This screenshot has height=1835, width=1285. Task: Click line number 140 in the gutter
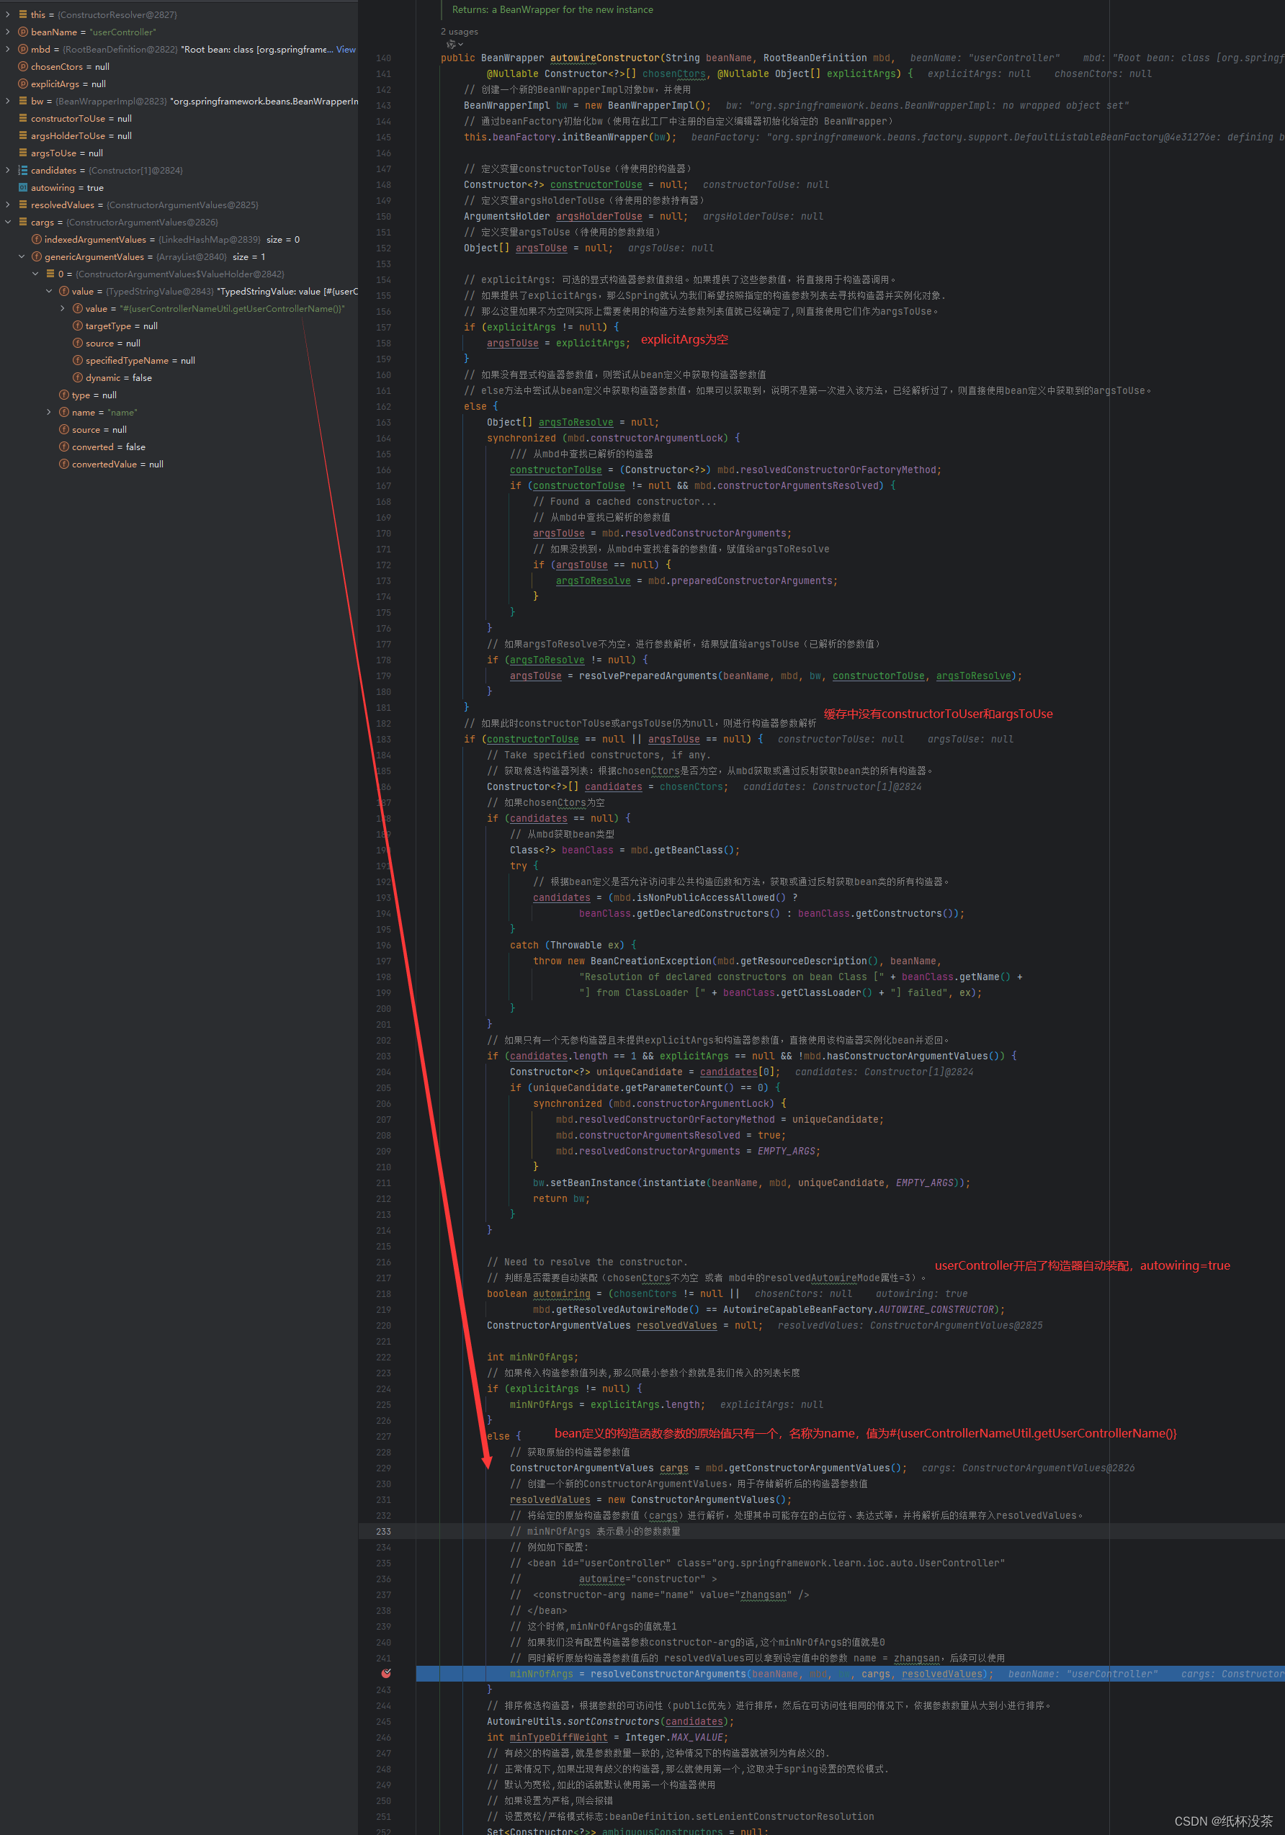point(384,58)
